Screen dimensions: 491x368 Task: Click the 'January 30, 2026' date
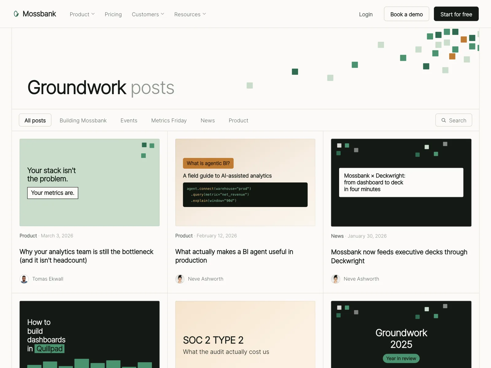click(x=367, y=236)
